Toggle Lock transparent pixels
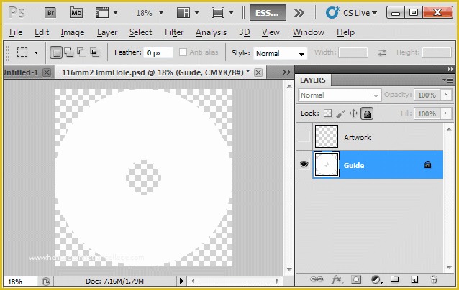Screen dimensions: 459x290 tap(327, 113)
